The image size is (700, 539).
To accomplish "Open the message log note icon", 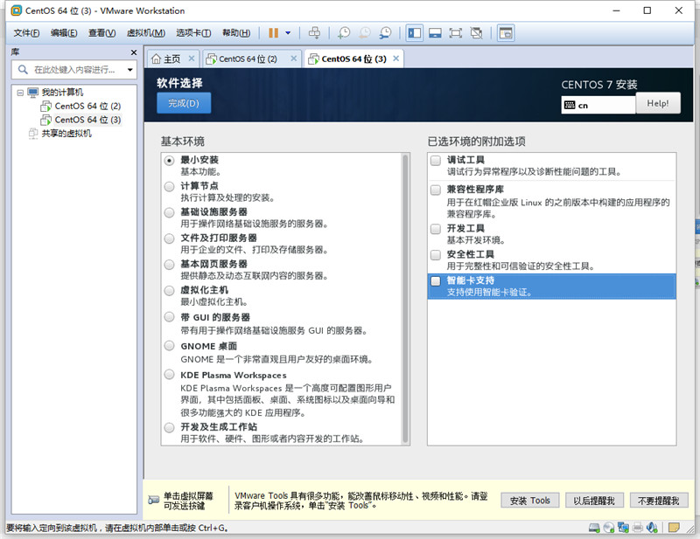I will [674, 528].
